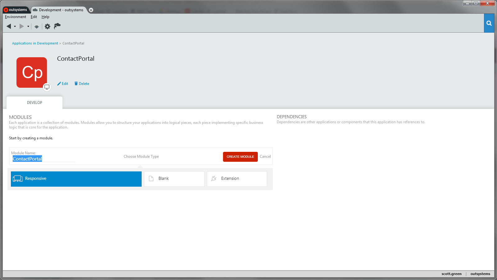Screen dimensions: 497x280
Task: Expand the forward button history dropdown
Action: tap(28, 26)
